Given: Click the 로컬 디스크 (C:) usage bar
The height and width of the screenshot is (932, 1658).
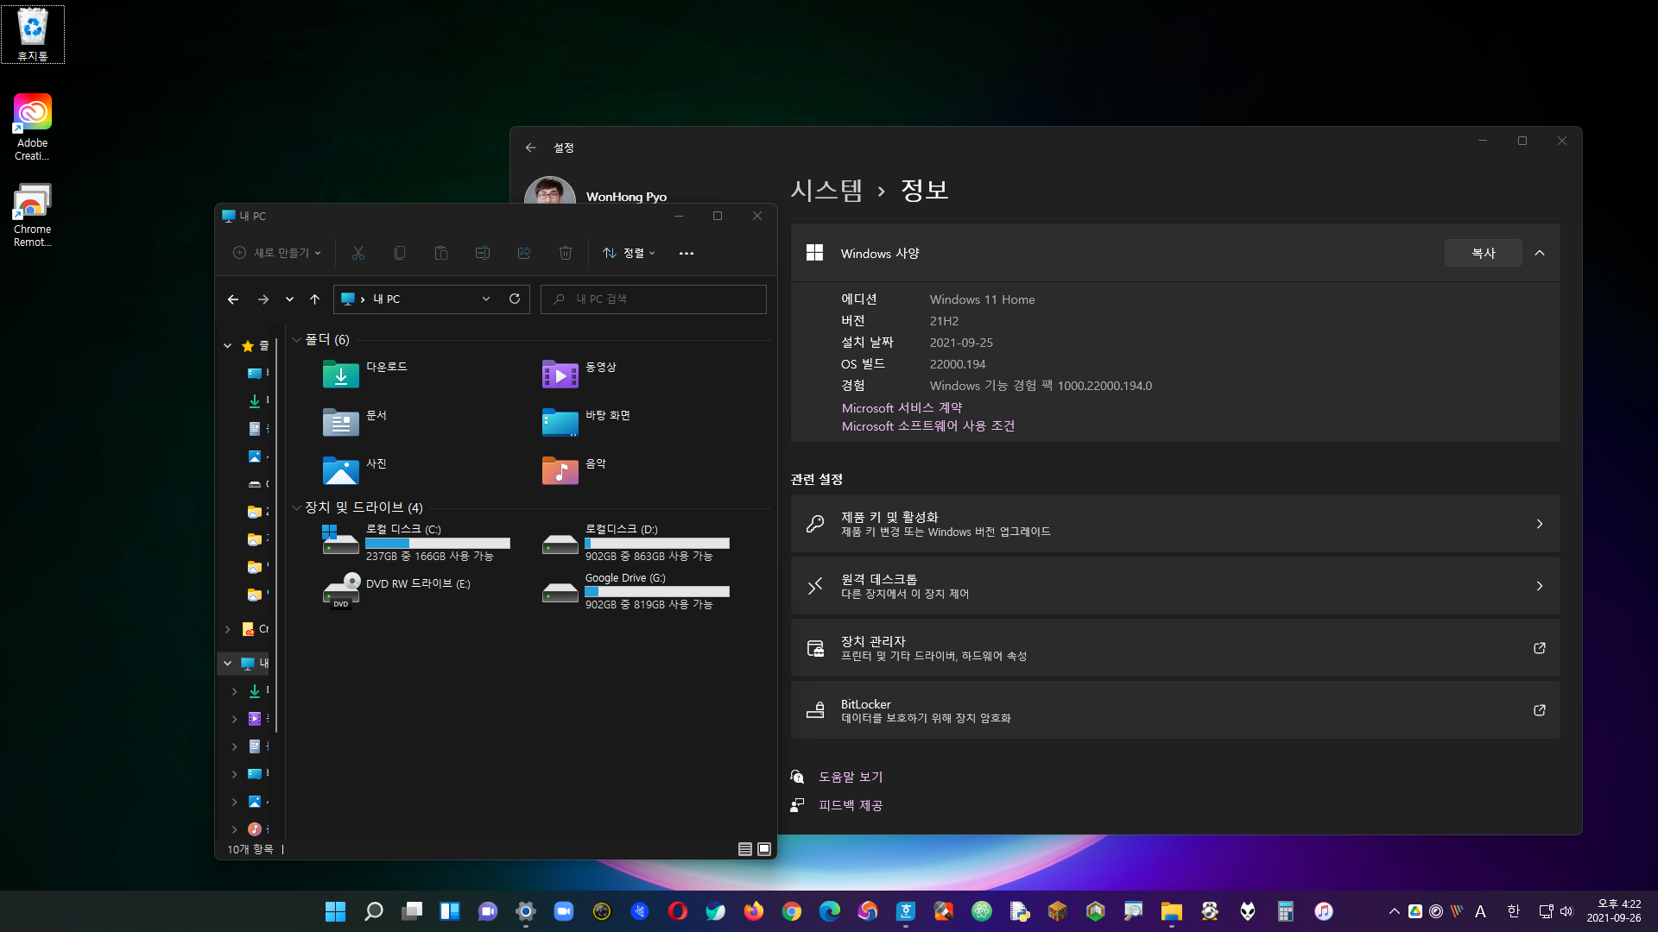Looking at the screenshot, I should tap(437, 544).
